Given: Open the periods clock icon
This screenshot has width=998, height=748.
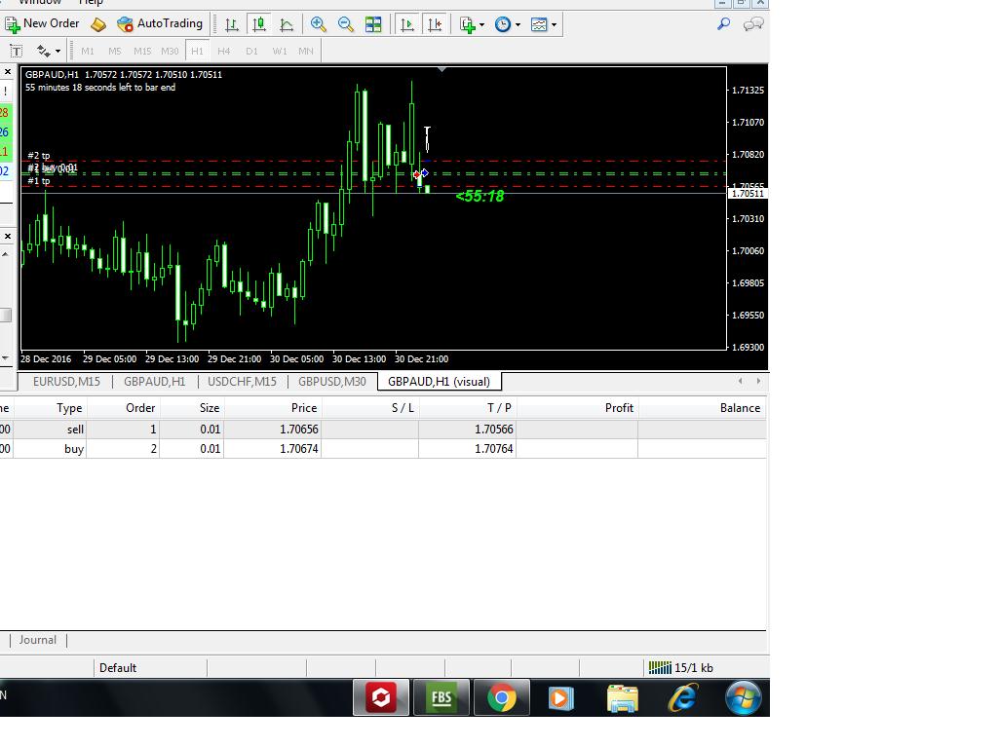Looking at the screenshot, I should (x=503, y=24).
